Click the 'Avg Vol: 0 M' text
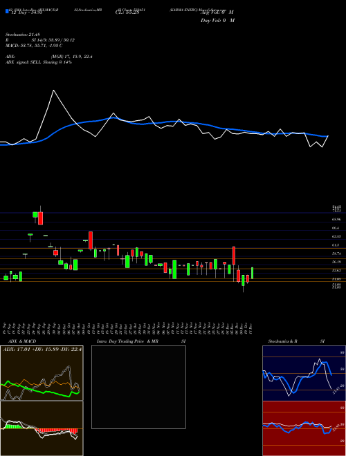 (x=217, y=12)
